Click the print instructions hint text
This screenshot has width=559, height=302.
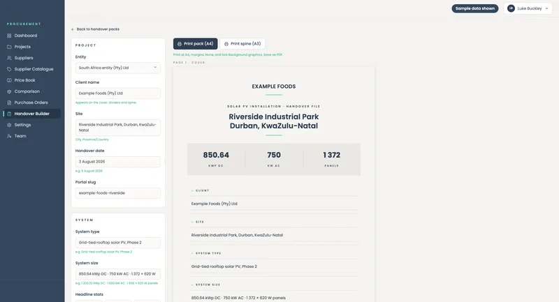coord(228,55)
